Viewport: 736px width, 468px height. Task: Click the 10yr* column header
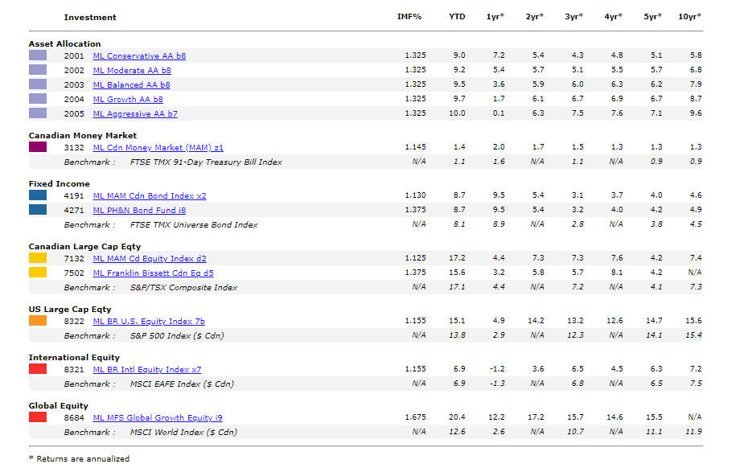click(690, 17)
